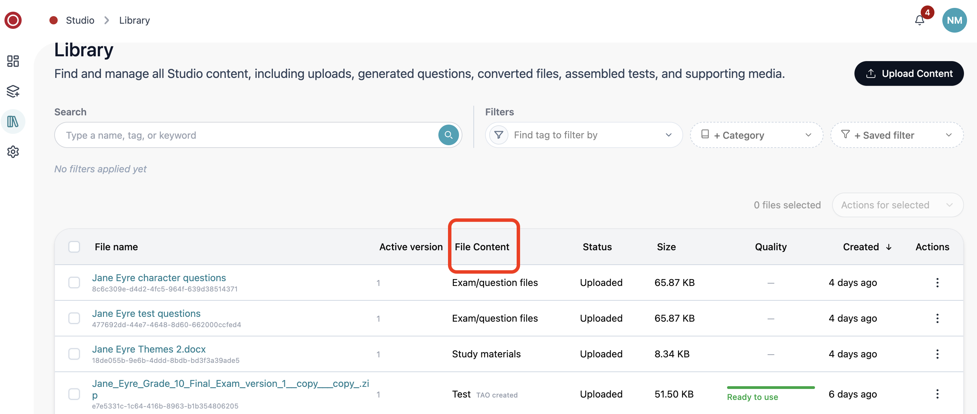The width and height of the screenshot is (977, 414).
Task: Open the + Saved filter dropdown
Action: point(897,135)
